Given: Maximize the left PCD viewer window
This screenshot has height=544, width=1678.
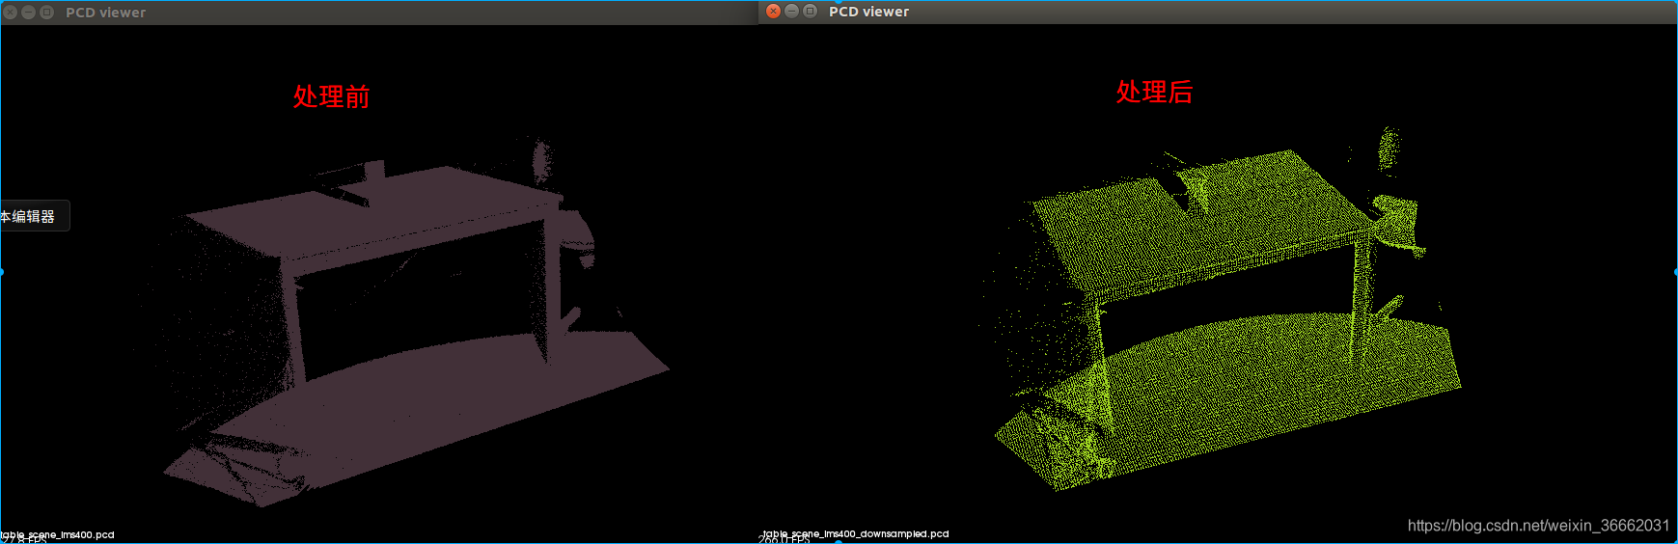Looking at the screenshot, I should click(46, 13).
